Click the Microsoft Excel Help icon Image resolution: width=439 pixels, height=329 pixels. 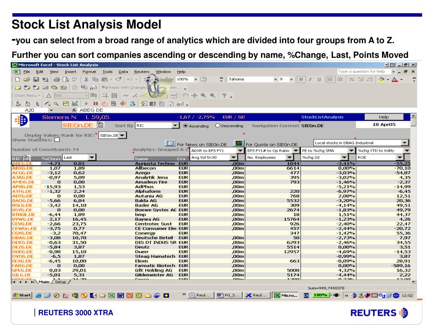pyautogui.click(x=204, y=79)
